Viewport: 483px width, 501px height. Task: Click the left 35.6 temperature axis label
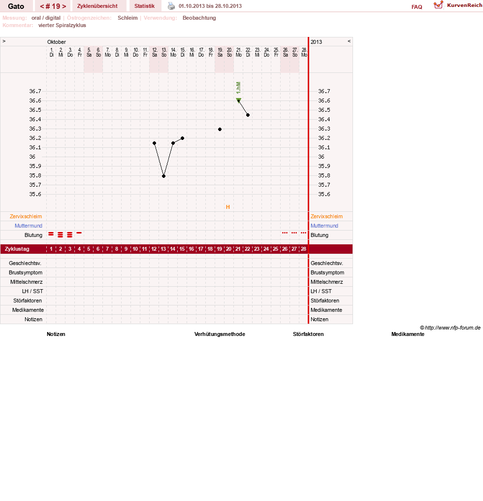[x=35, y=194]
